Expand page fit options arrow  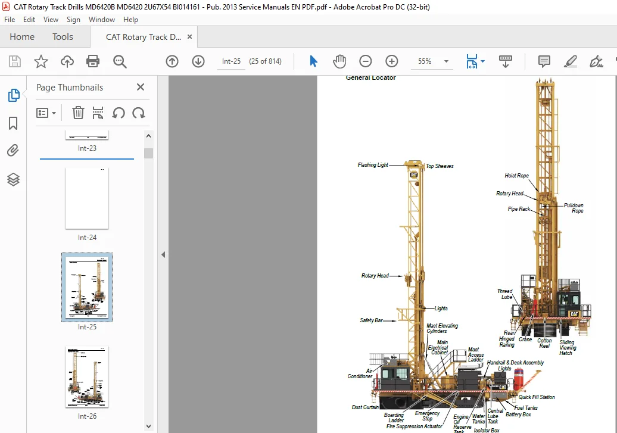pos(483,61)
